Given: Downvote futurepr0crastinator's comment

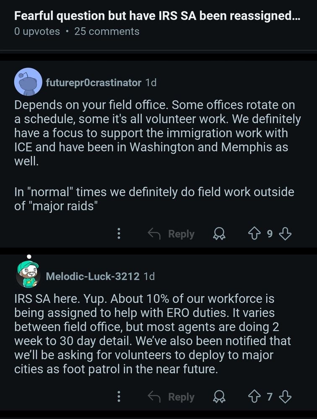Looking at the screenshot, I should coord(285,234).
